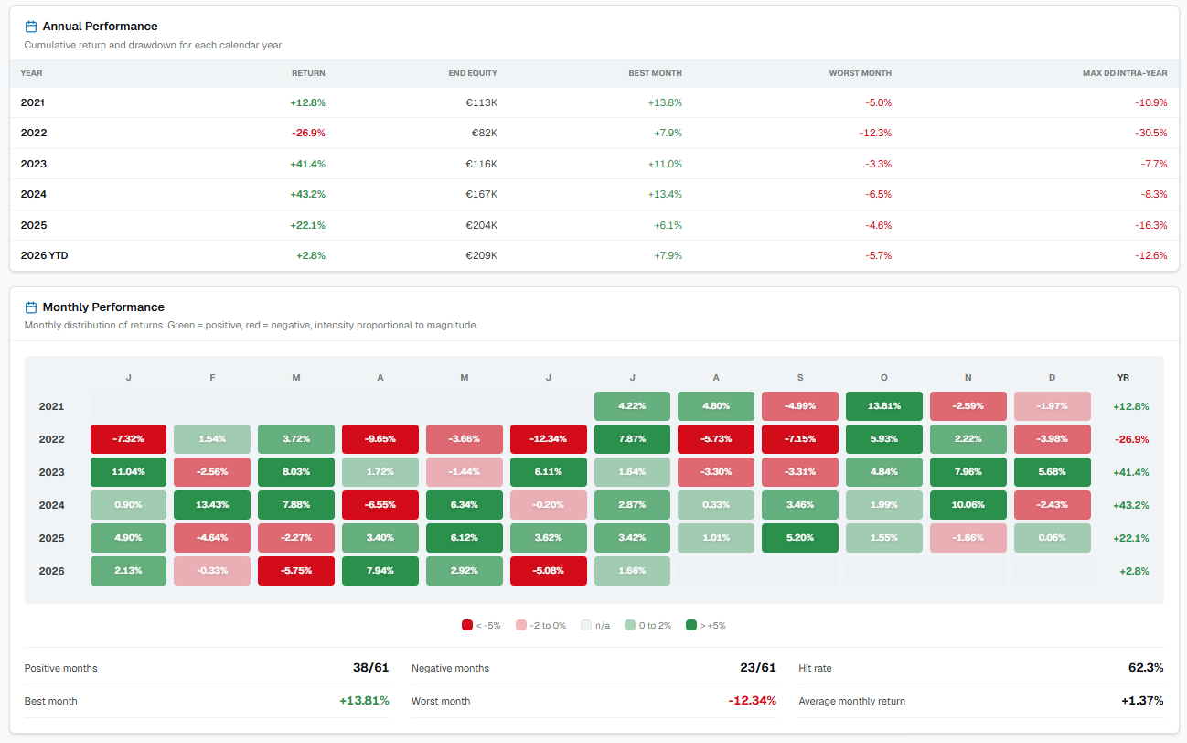Click the 2024 return value +43.2% in annual table
The width and height of the screenshot is (1187, 743).
coord(307,195)
